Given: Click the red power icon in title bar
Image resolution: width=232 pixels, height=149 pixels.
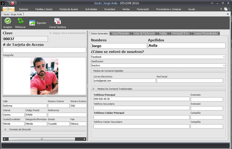Looking at the screenshot, I should [12, 3].
